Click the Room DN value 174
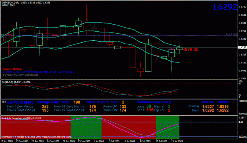 tap(123, 110)
